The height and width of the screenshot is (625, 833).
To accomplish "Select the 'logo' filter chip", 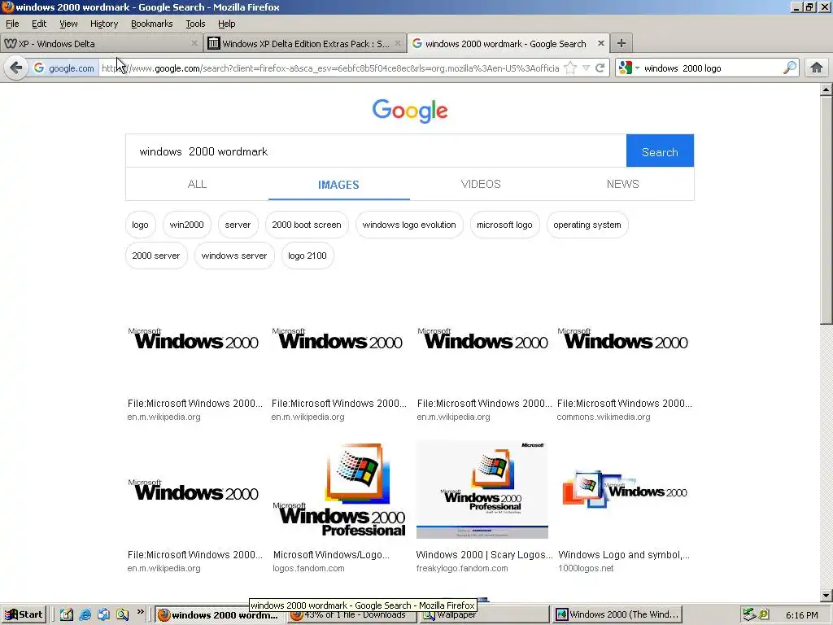I will [x=140, y=225].
